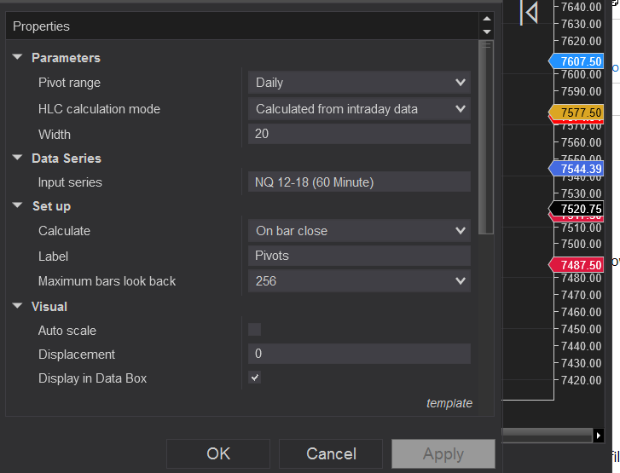Open the Pivot range dropdown
620x473 pixels.
[x=359, y=83]
